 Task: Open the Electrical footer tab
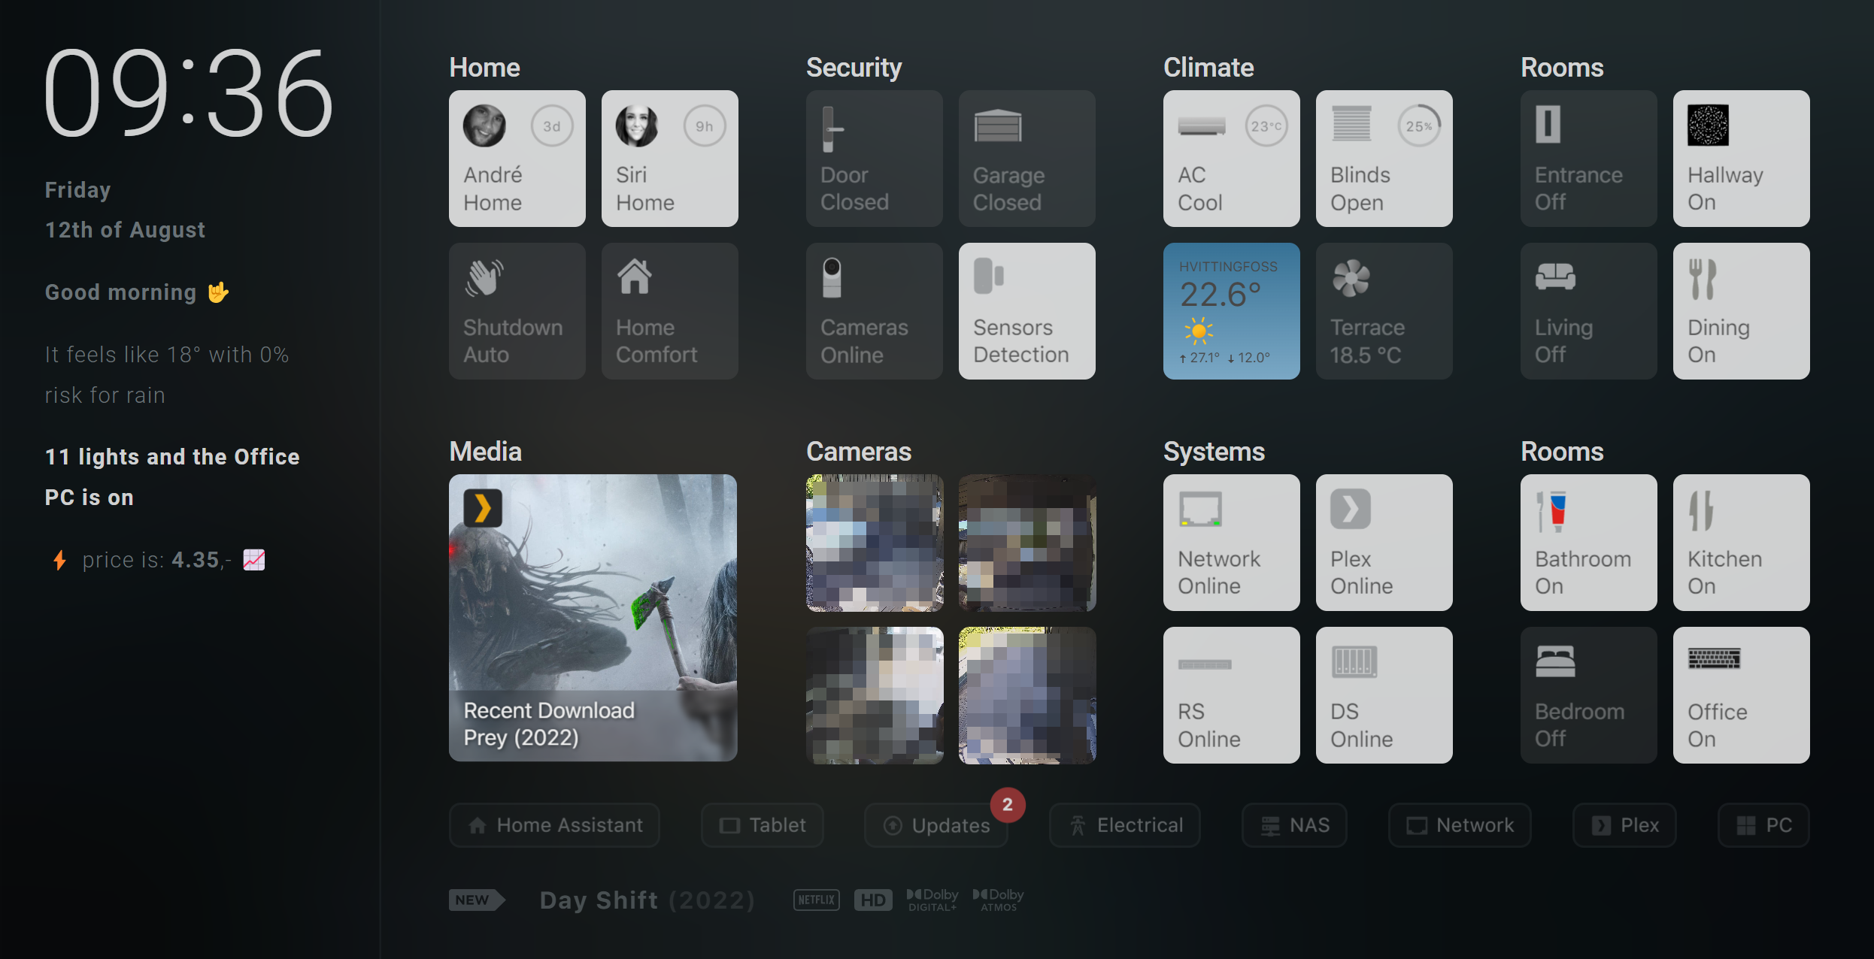[1125, 825]
